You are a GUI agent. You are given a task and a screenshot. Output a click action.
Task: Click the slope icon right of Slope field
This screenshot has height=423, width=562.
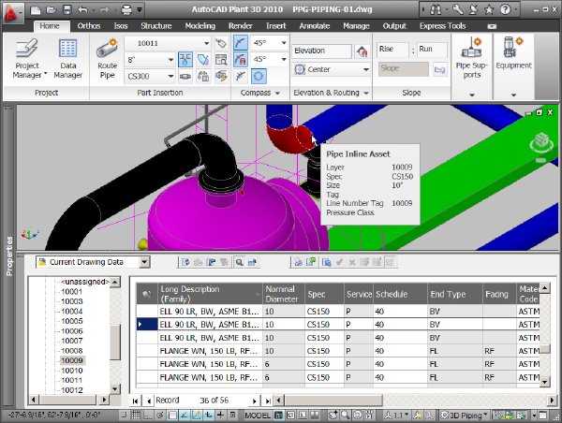tap(439, 69)
